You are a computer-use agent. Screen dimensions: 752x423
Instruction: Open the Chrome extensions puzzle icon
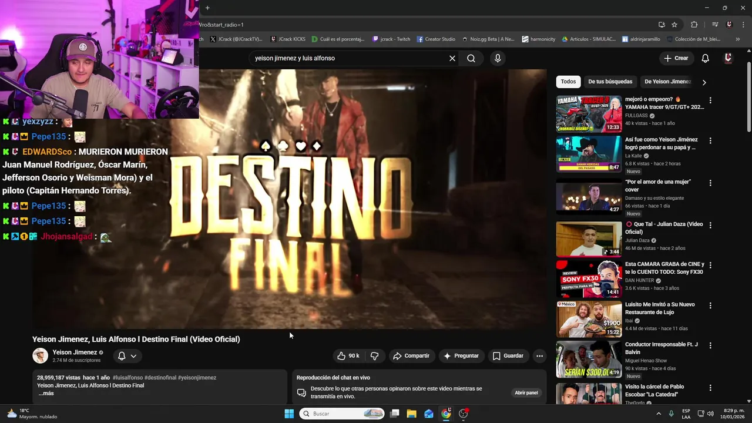(694, 25)
